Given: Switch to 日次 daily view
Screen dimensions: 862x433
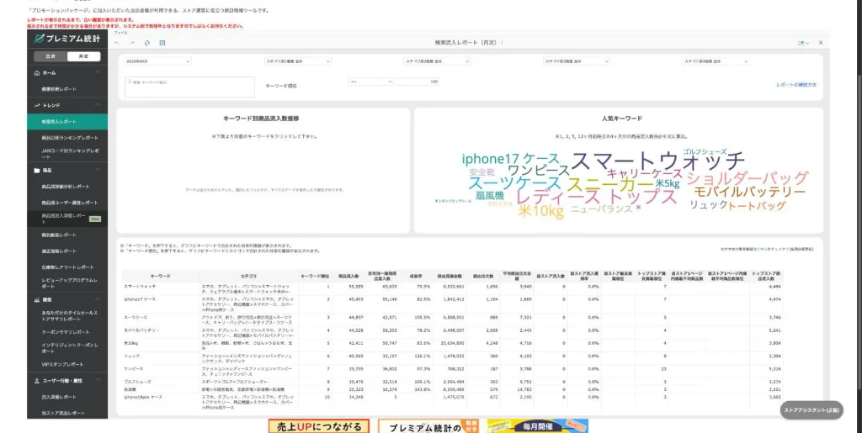Looking at the screenshot, I should tap(51, 56).
